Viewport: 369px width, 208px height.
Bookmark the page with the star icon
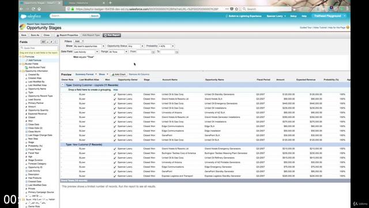(x=236, y=9)
